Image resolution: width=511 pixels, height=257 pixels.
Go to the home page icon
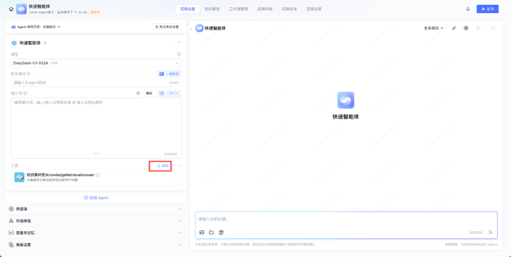point(11,9)
